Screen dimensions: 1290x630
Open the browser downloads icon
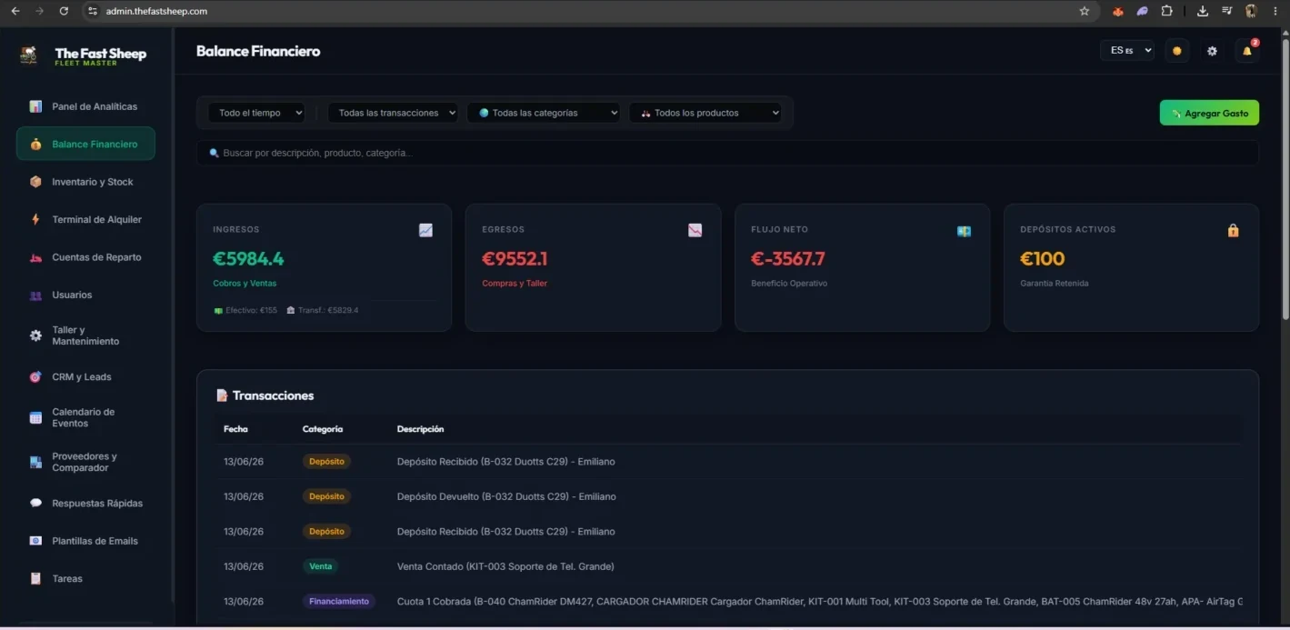1203,11
